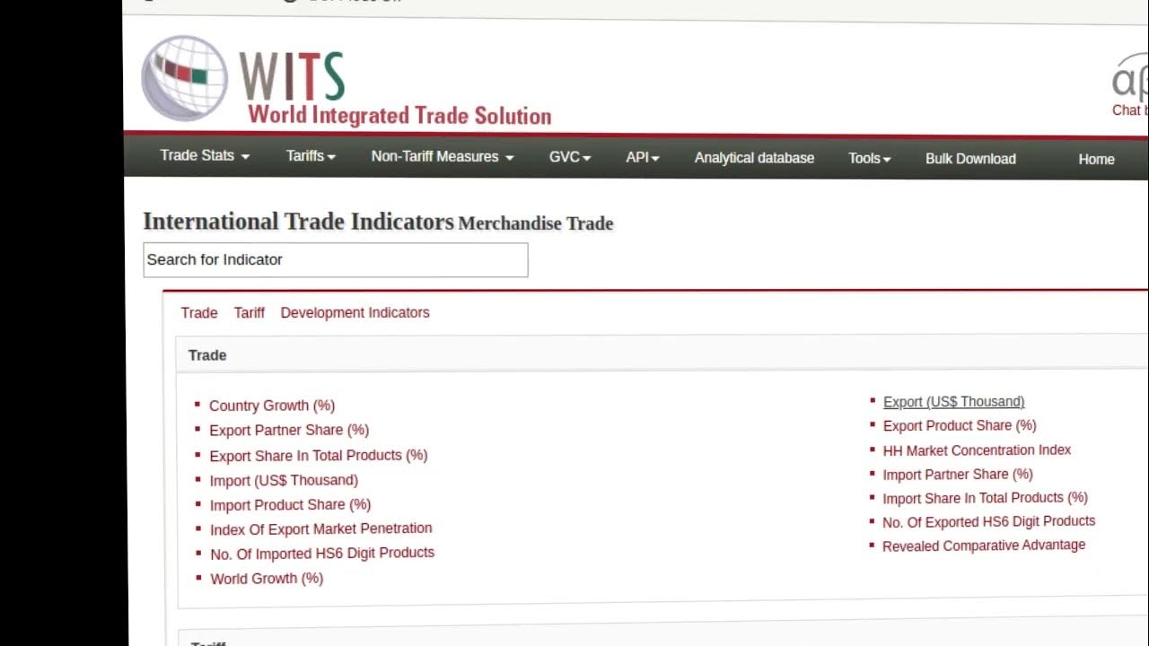Open World Growth (%) indicator
Screen dimensions: 1149x646
267,579
